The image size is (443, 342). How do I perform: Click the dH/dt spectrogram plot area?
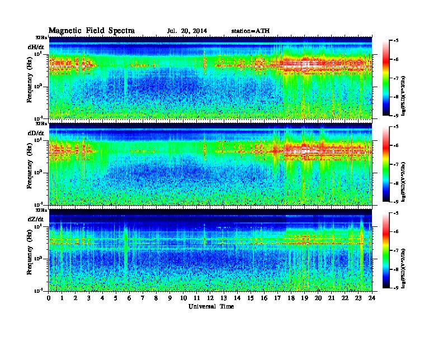tap(210, 78)
